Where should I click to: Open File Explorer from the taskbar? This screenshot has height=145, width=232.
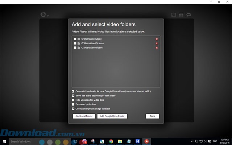click(x=120, y=141)
